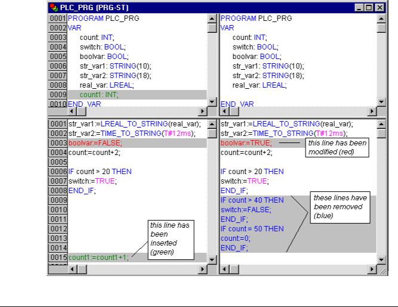Click up arrow in right code pane scrollbar

pyautogui.click(x=381, y=124)
